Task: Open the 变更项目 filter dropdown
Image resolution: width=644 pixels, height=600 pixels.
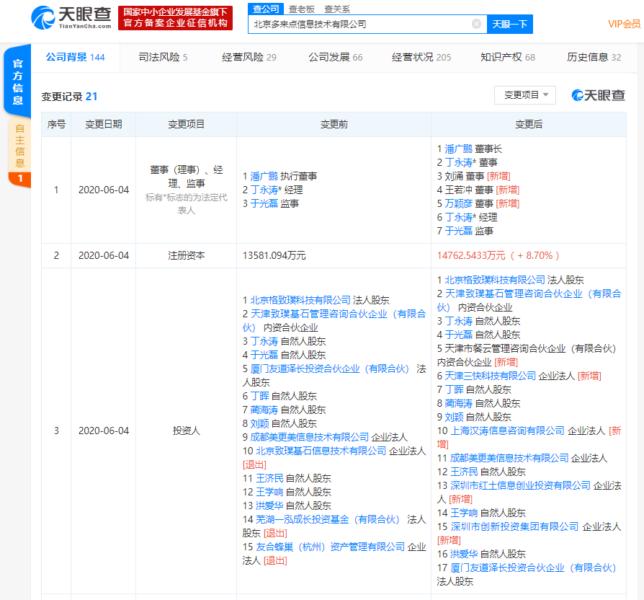Action: 524,95
